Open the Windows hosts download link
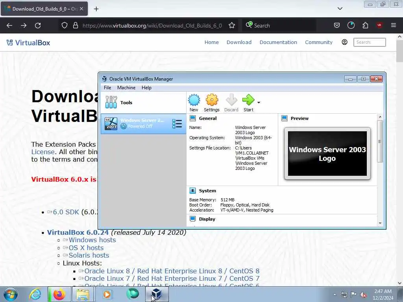Screen dimensions: 403x302 92,240
